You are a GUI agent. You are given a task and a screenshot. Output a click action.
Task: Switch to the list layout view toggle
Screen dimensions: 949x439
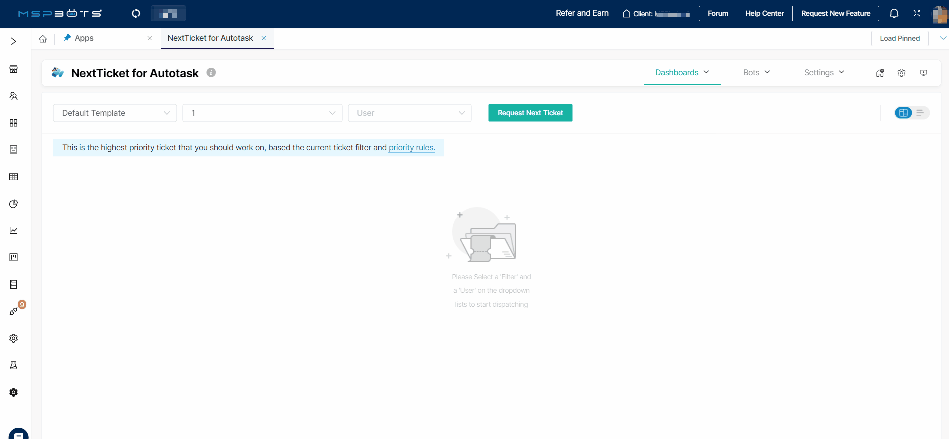[920, 113]
